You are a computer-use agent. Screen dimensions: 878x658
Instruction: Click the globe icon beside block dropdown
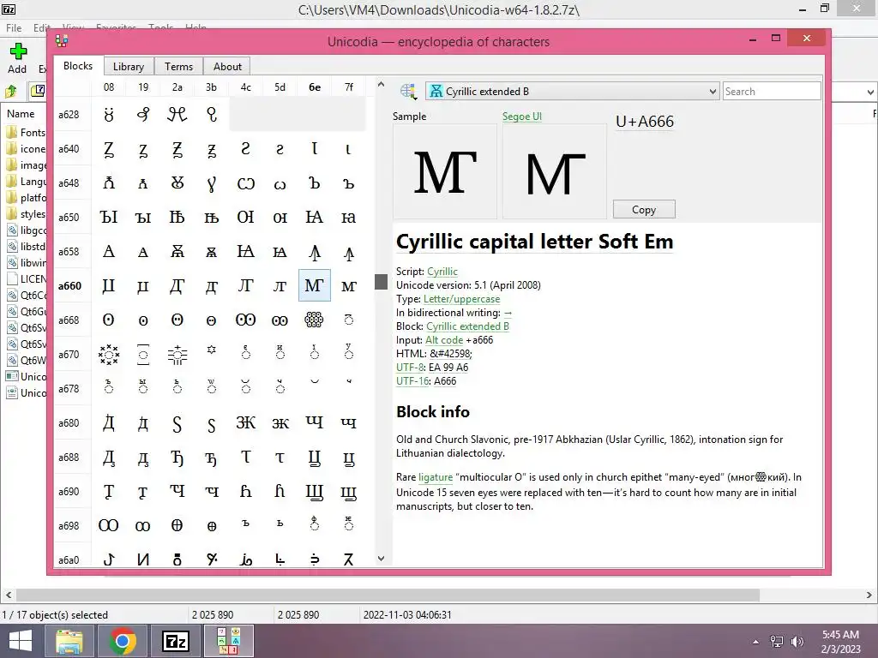point(408,91)
